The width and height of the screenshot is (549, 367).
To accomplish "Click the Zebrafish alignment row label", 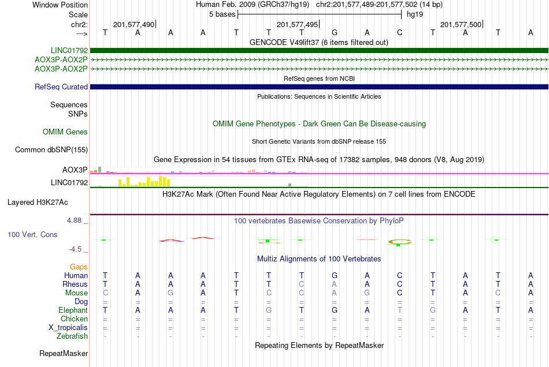I will click(x=72, y=336).
